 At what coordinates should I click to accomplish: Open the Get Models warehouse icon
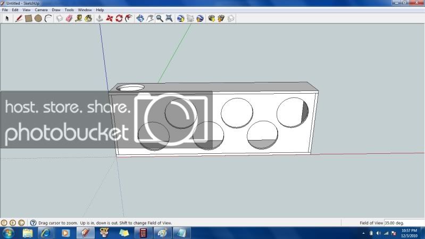coord(211,19)
